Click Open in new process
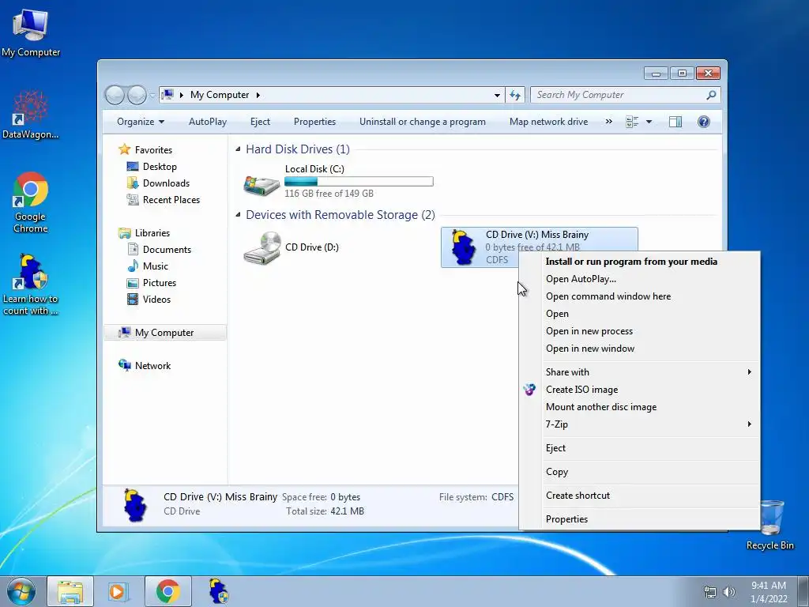809x607 pixels. pos(589,331)
